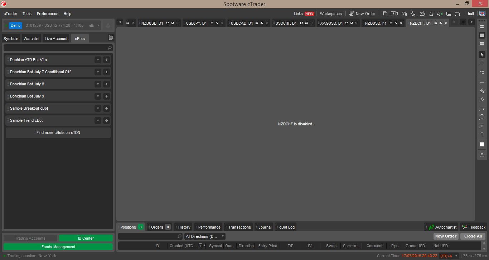Detach the NZDCHF, D1 chart tab
The width and height of the screenshot is (489, 260).
[x=436, y=23]
